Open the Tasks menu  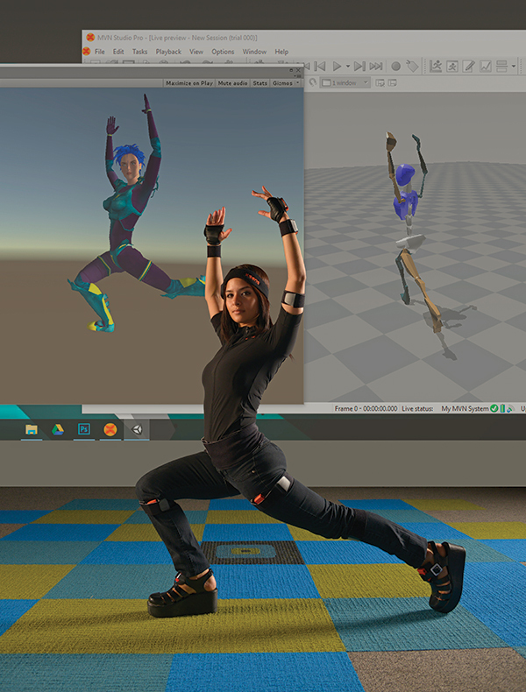click(140, 52)
